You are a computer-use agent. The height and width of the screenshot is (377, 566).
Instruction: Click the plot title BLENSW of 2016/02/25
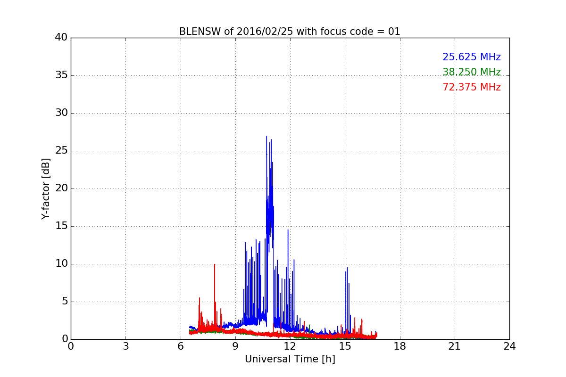click(290, 32)
